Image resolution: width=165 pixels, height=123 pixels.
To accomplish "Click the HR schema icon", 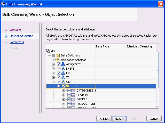I will (63, 73).
